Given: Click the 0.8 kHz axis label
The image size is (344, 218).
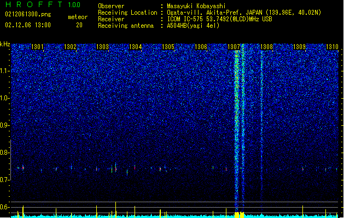Looking at the screenshot, I should coord(4,153).
